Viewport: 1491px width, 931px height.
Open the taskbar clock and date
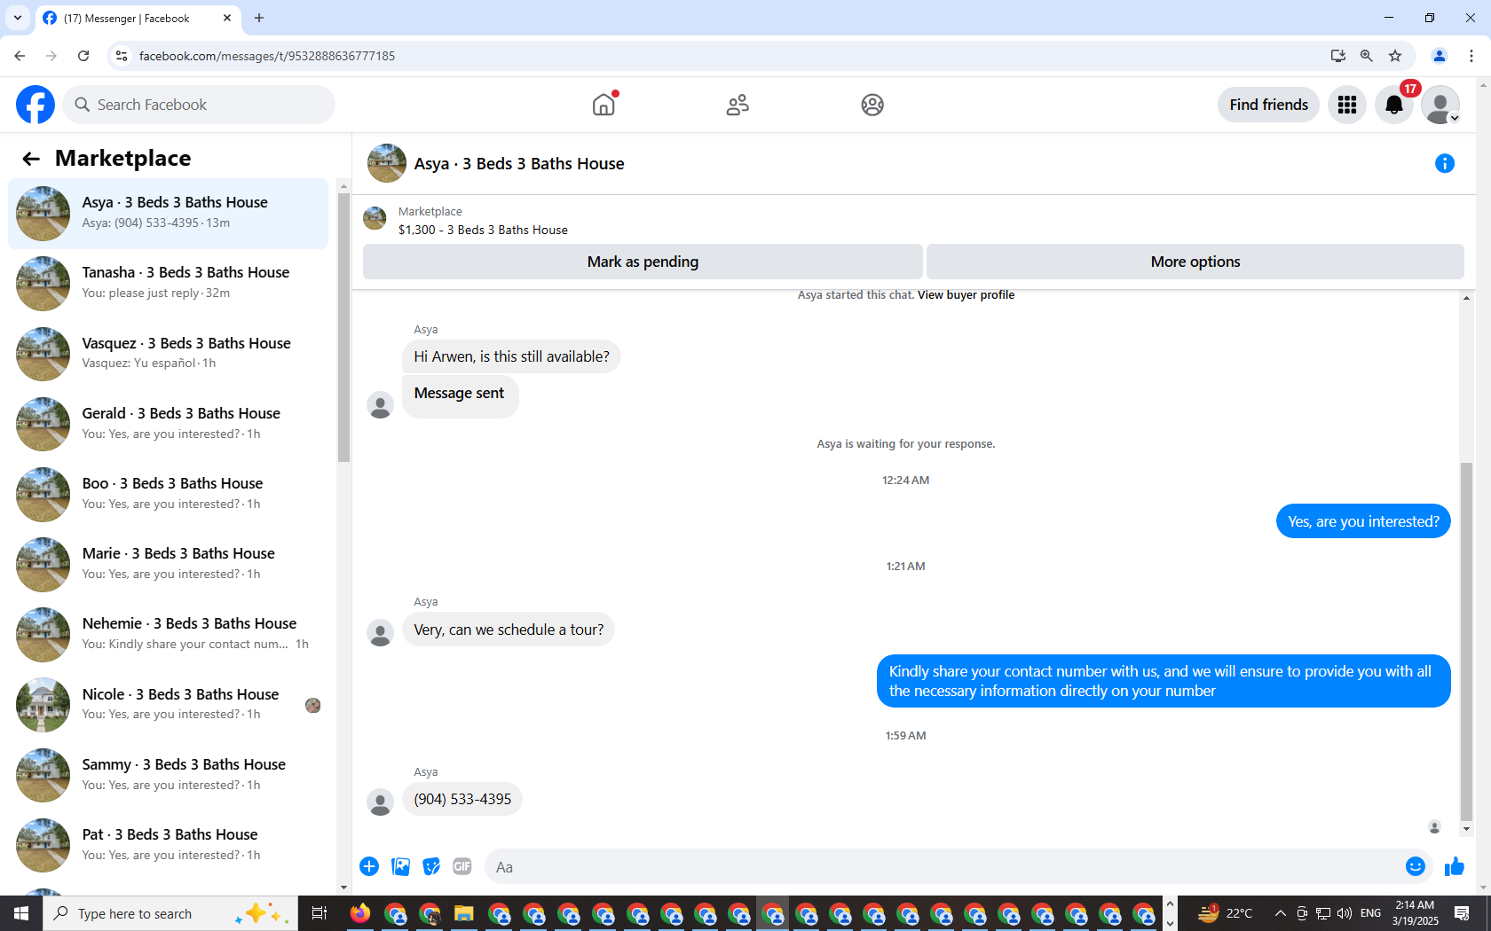[1415, 913]
